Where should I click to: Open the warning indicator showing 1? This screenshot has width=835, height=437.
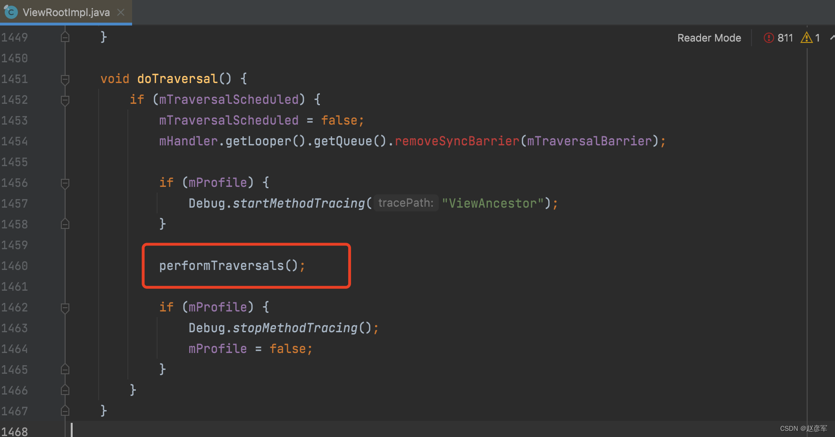click(810, 38)
